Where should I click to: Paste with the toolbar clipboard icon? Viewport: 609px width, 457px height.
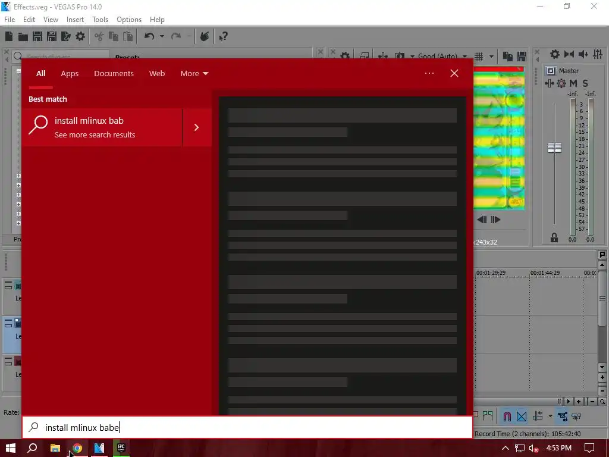(128, 36)
